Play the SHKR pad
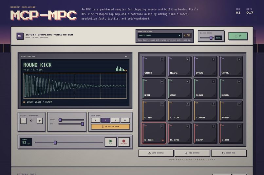The image size is (264, 175). click(205, 88)
